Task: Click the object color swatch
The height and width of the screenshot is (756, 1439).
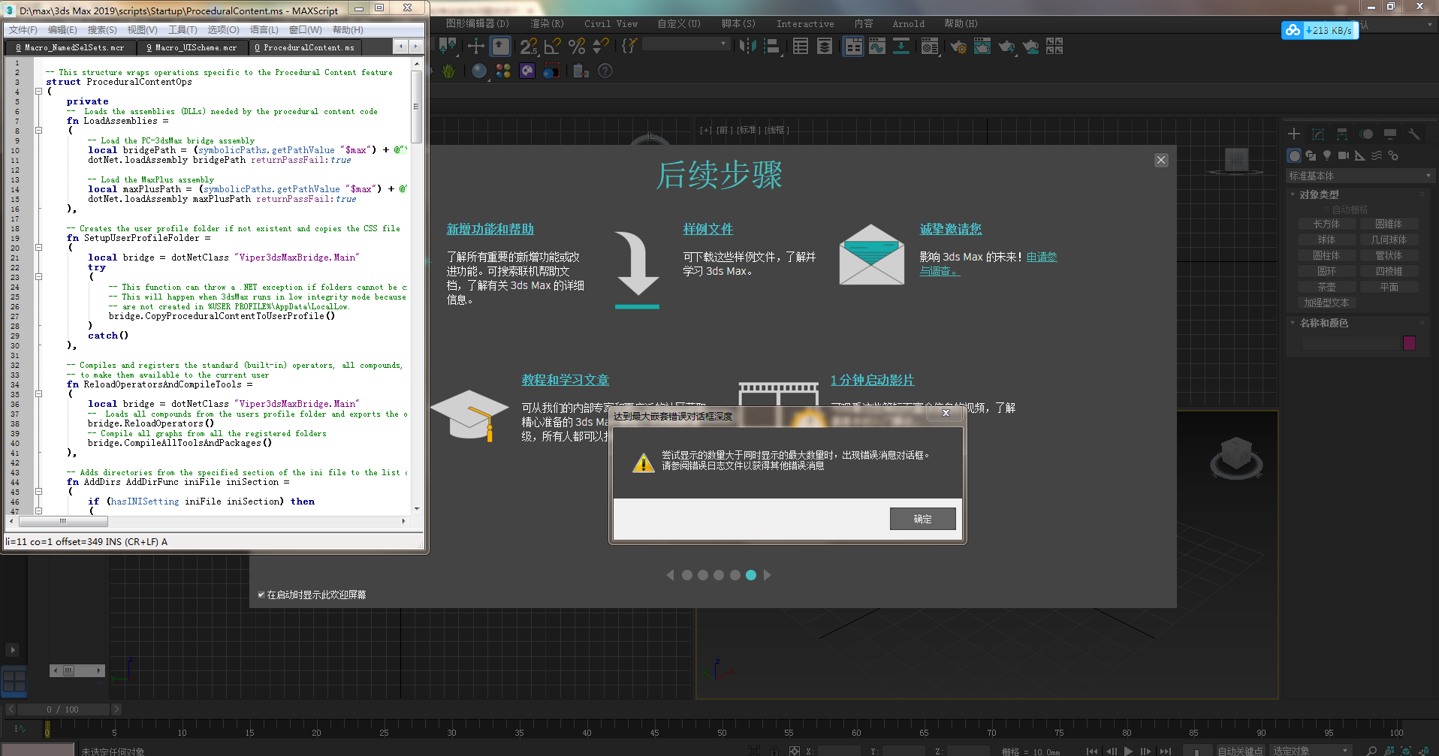Action: (1409, 343)
